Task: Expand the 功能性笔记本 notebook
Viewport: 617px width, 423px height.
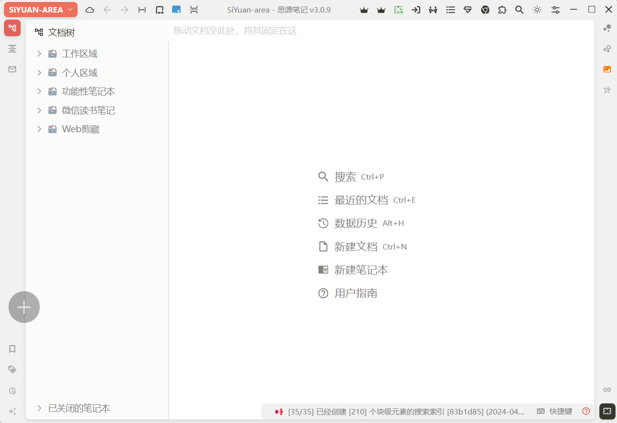Action: point(39,91)
